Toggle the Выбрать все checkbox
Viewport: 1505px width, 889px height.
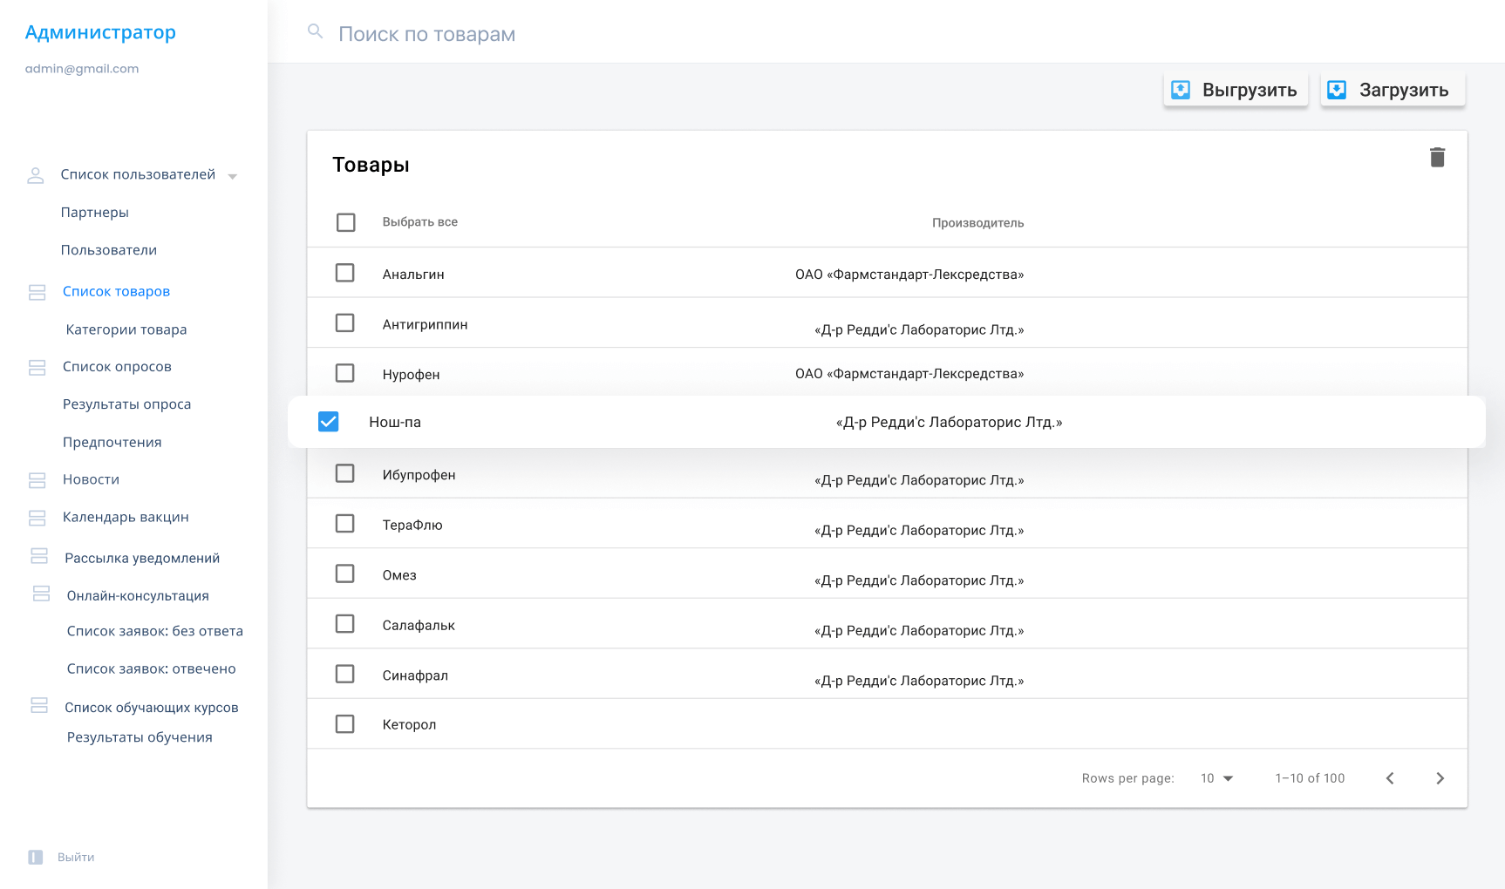[346, 222]
